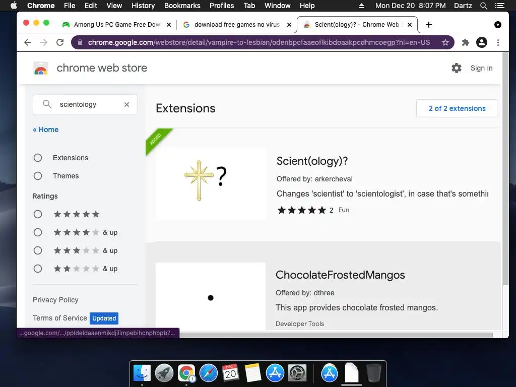Open the Apple menu
The height and width of the screenshot is (387, 516).
point(14,6)
